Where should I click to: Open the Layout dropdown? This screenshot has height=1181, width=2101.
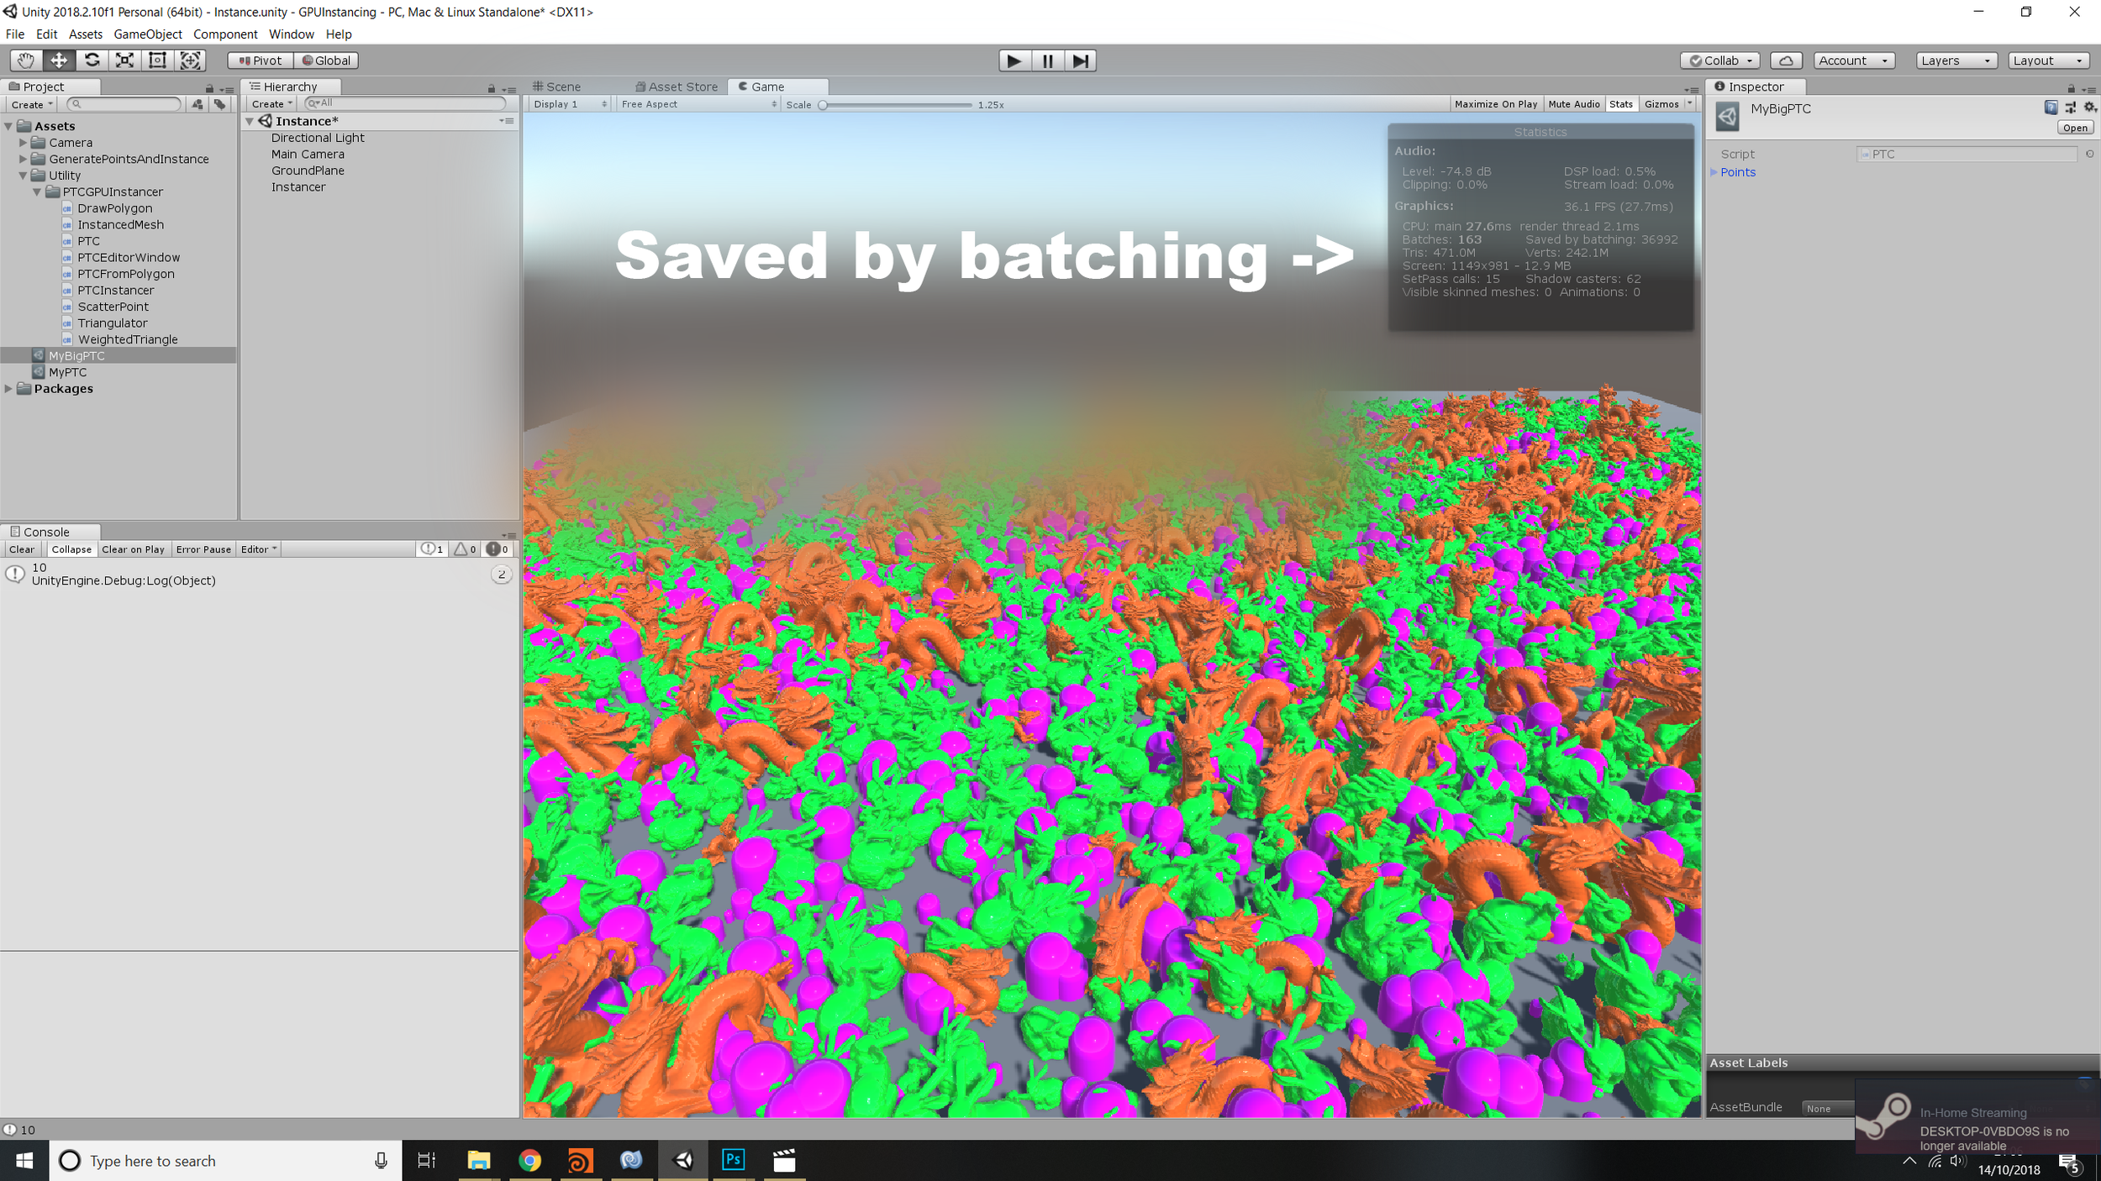(x=2049, y=60)
